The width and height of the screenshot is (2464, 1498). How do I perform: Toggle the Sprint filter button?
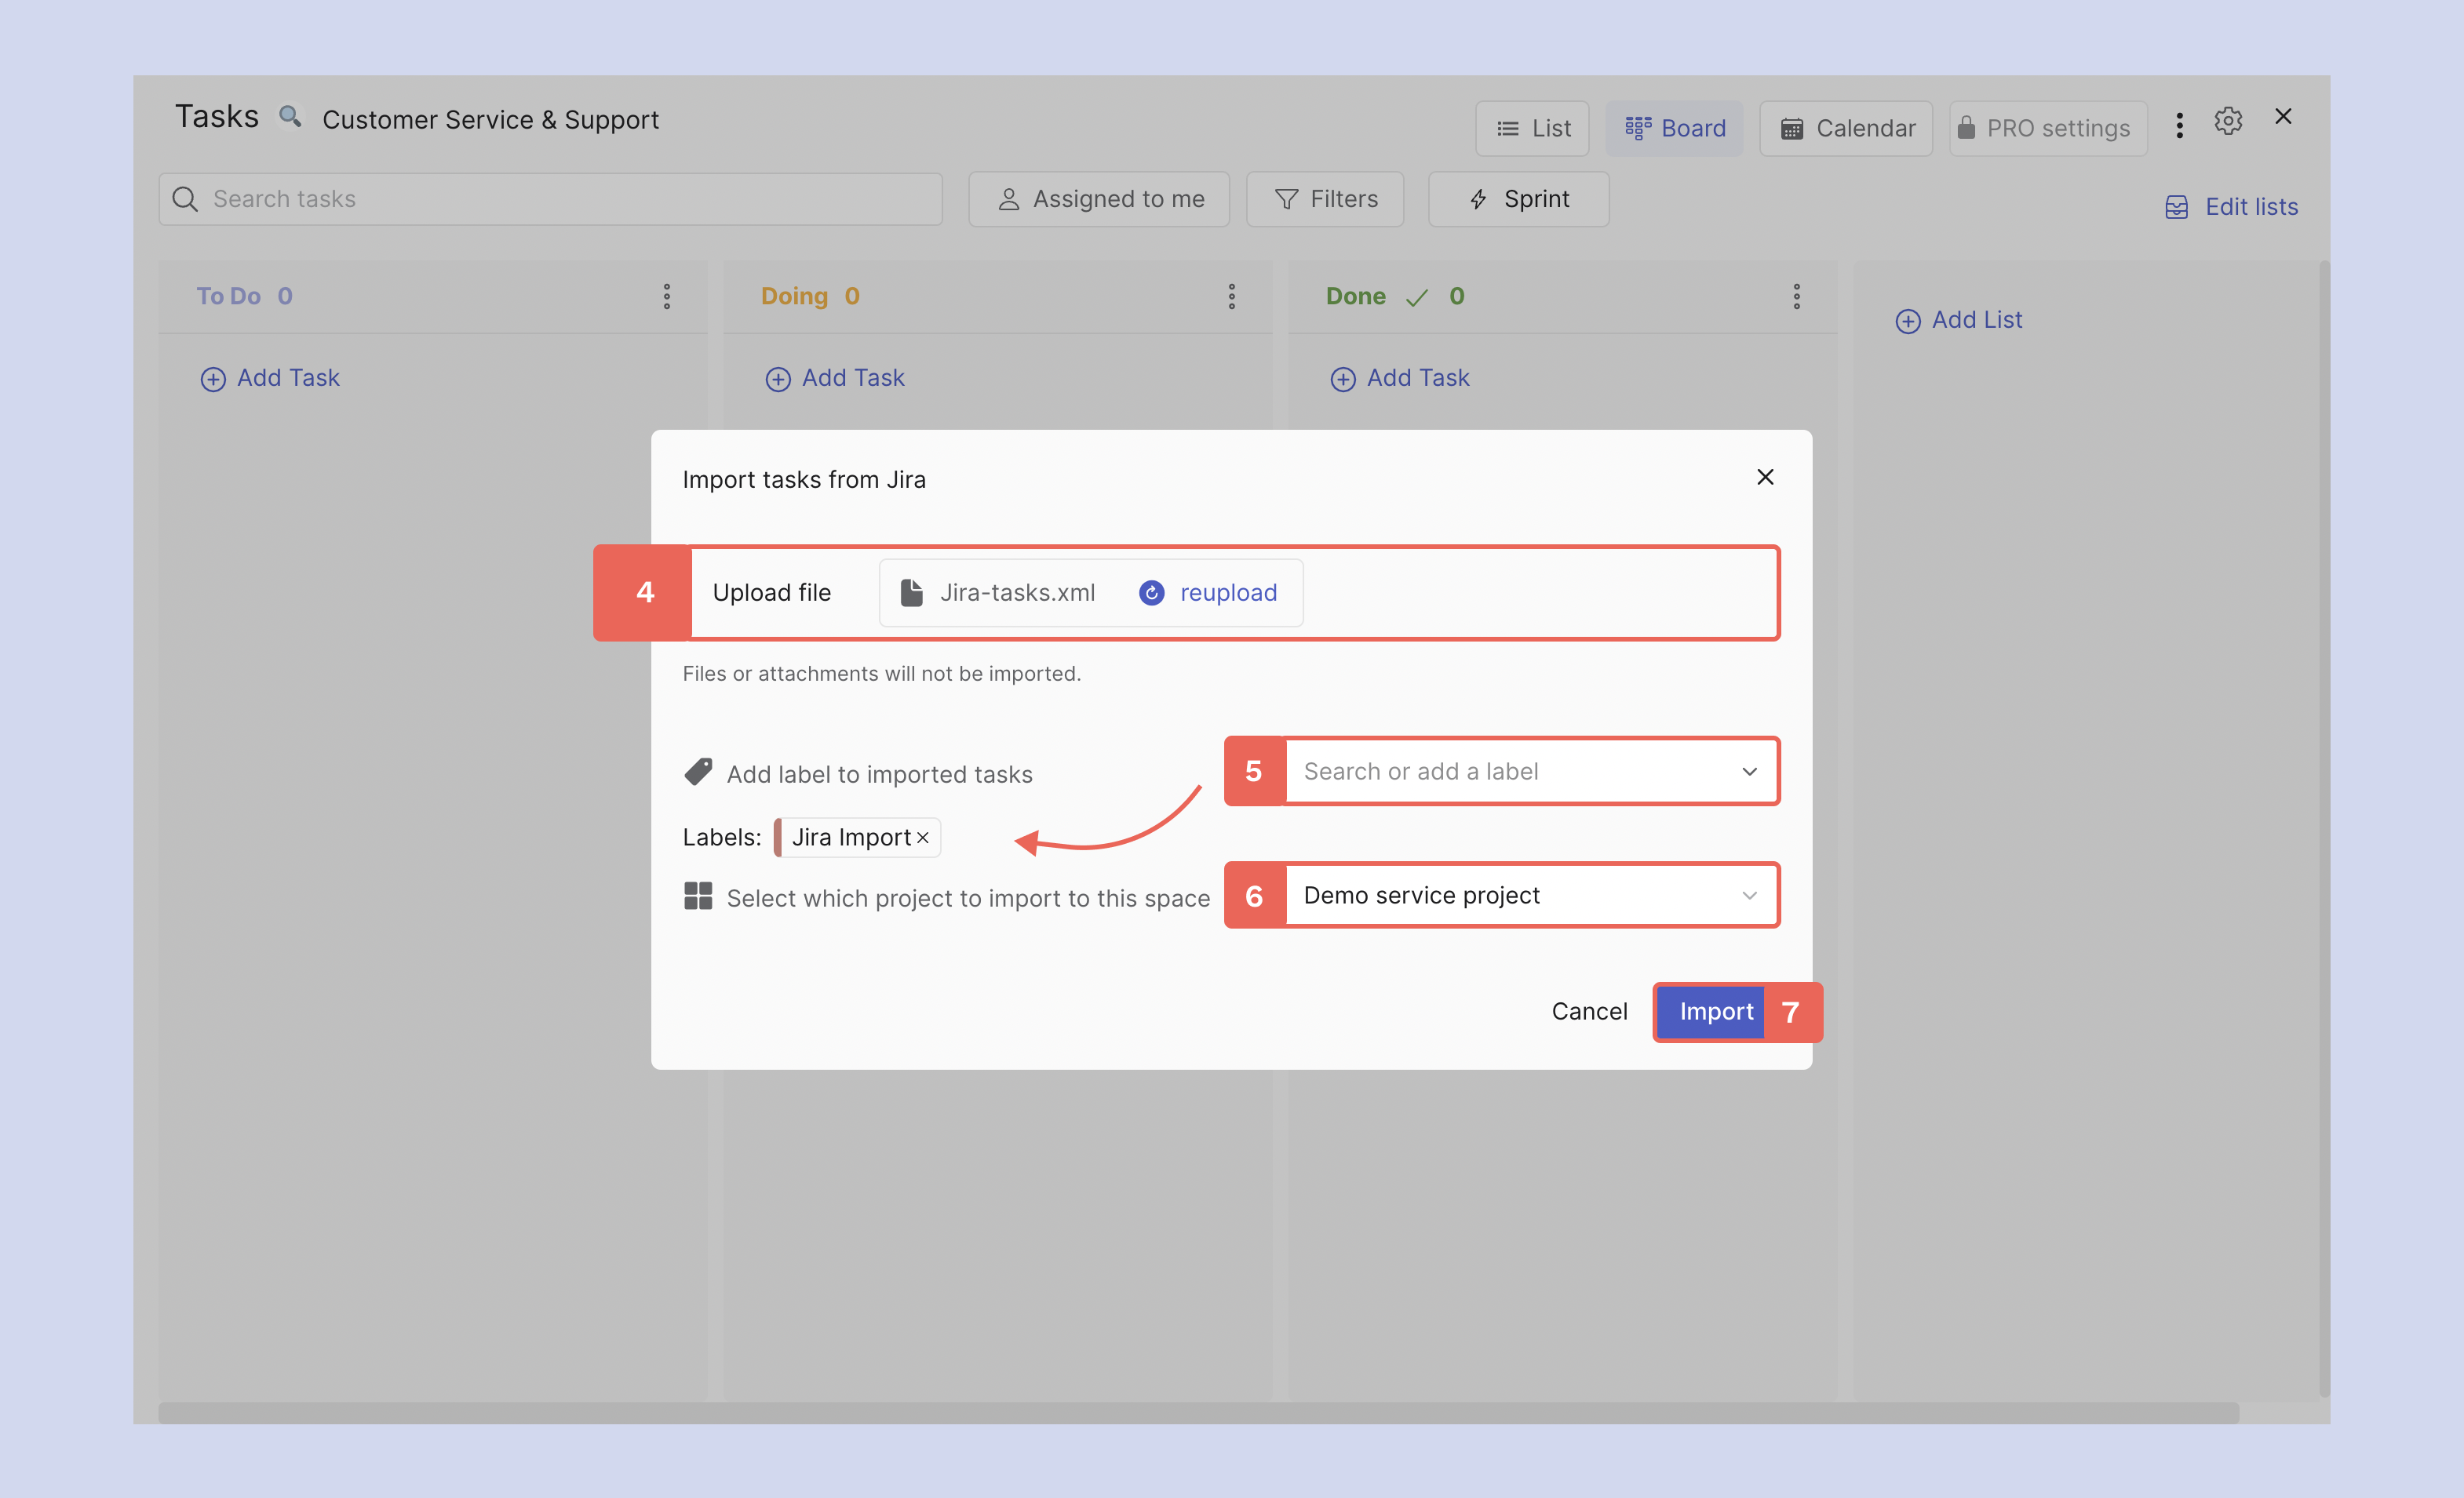pyautogui.click(x=1518, y=199)
